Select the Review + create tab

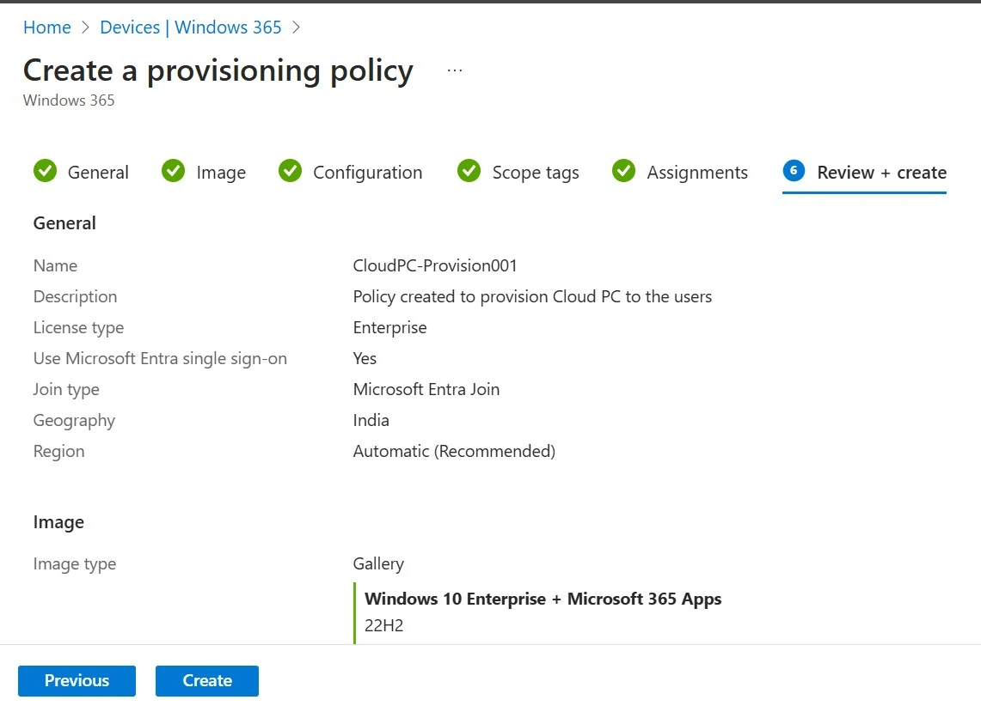pos(881,173)
